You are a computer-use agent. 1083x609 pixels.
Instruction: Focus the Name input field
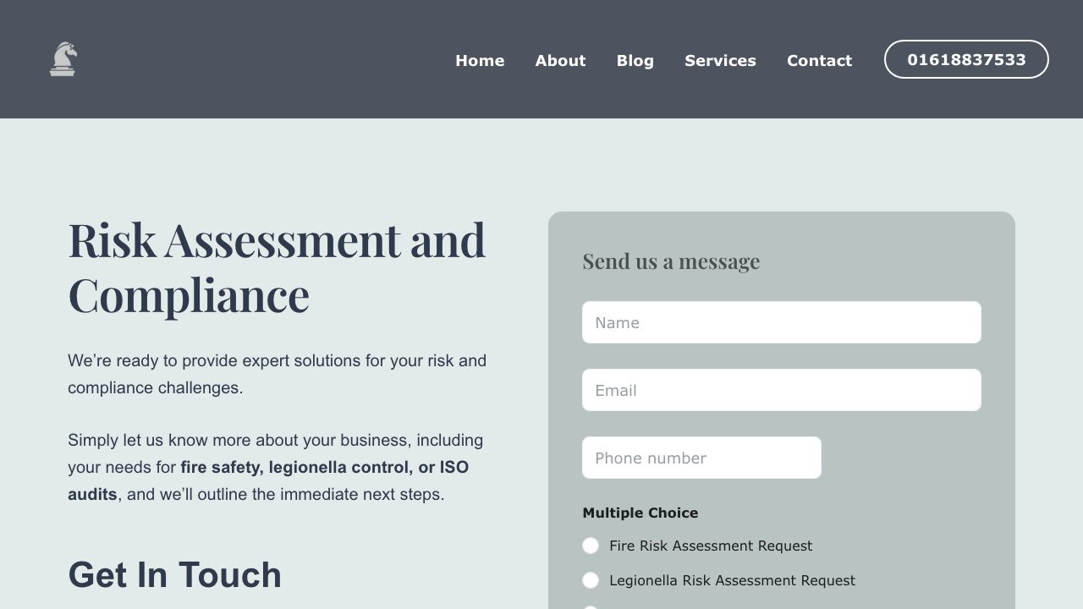click(x=782, y=322)
